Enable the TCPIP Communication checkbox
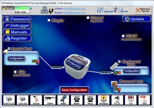The image size is (154, 108). coord(123,36)
